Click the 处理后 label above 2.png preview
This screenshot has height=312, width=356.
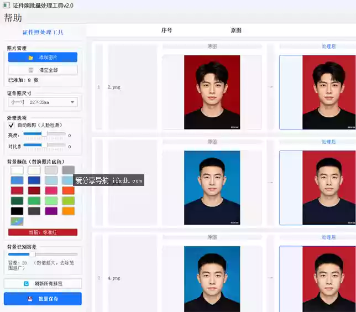(x=329, y=46)
